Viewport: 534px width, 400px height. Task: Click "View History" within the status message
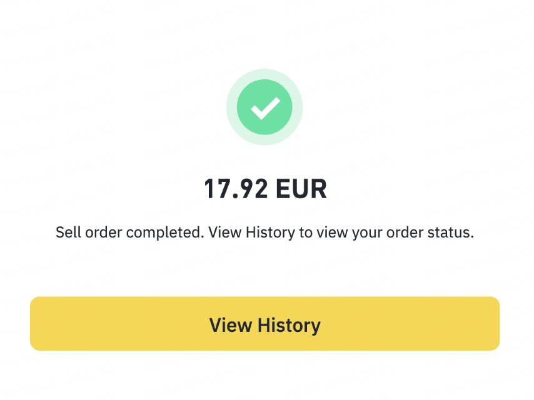251,233
